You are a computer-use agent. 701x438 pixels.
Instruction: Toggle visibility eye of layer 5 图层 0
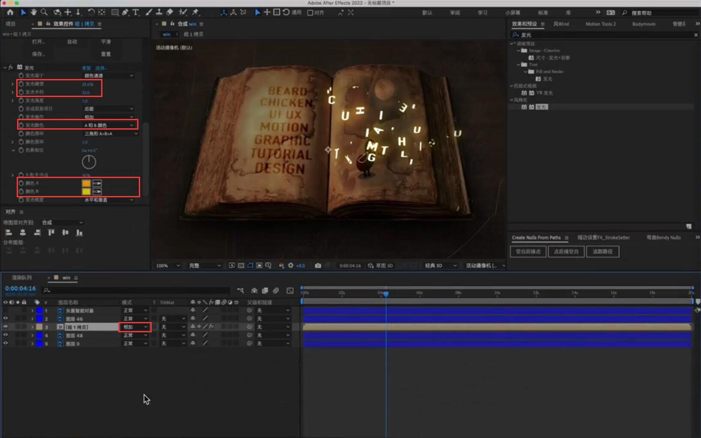coord(6,343)
